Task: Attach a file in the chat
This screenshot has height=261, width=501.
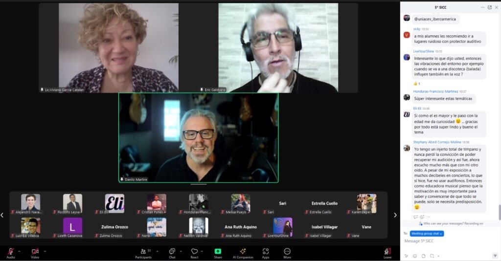Action: 423,256
